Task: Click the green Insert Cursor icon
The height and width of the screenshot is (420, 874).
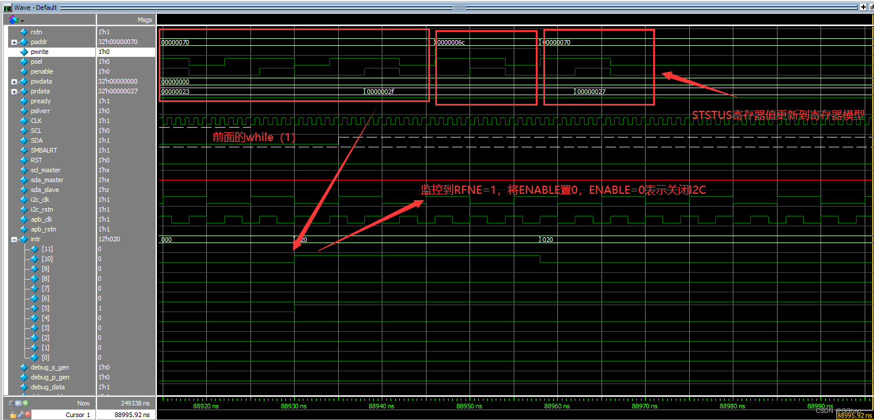Action: [x=26, y=403]
